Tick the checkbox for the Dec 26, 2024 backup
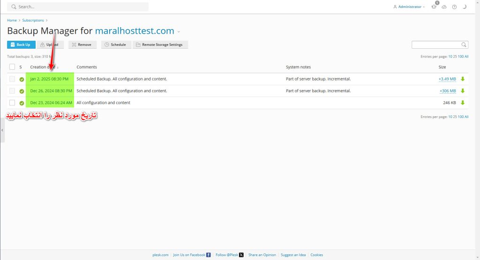 (x=12, y=91)
